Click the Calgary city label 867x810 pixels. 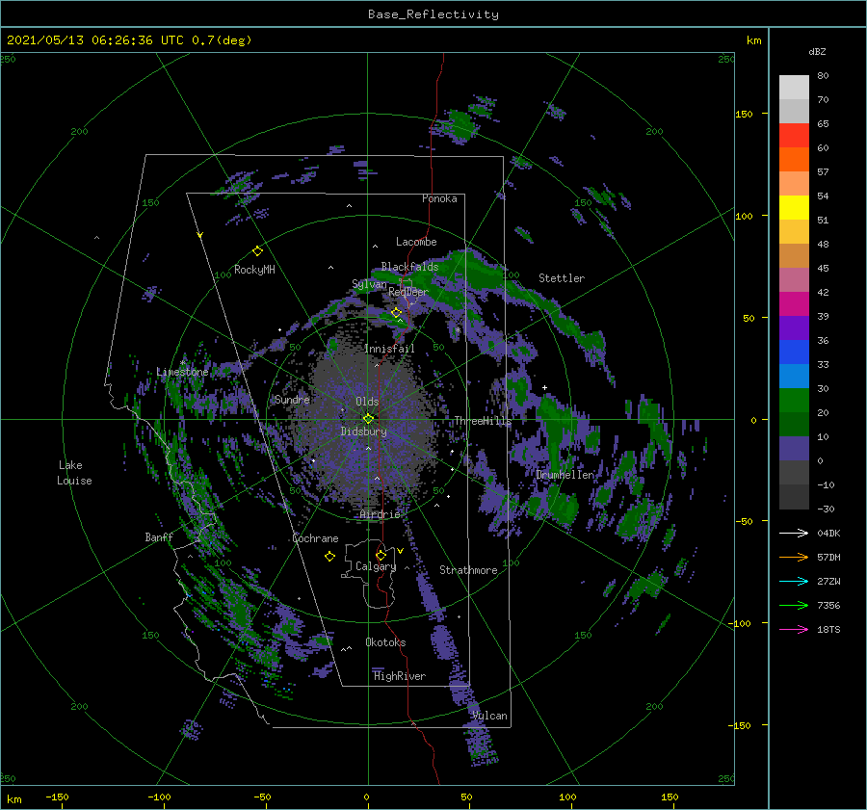[376, 566]
